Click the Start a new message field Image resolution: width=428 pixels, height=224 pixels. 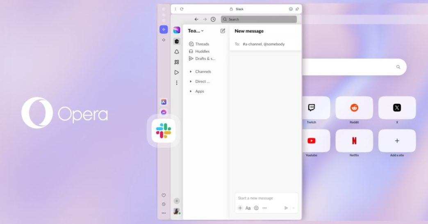click(x=262, y=198)
